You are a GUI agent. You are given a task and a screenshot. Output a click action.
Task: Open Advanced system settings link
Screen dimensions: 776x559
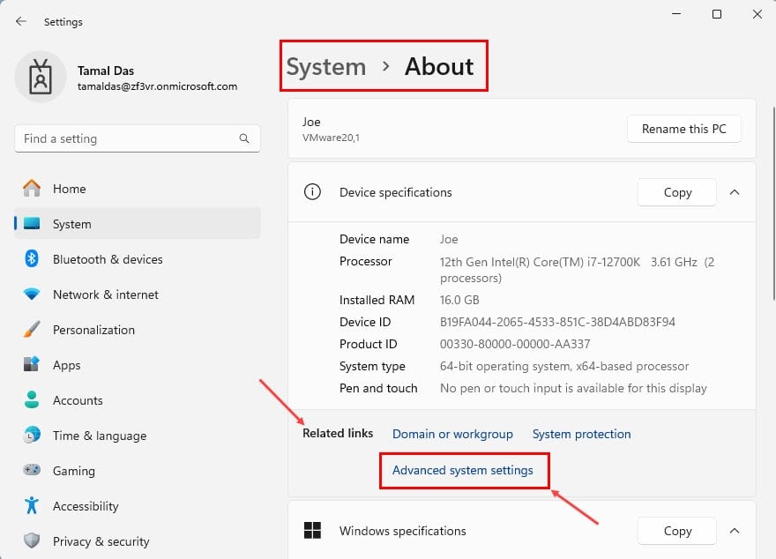462,470
